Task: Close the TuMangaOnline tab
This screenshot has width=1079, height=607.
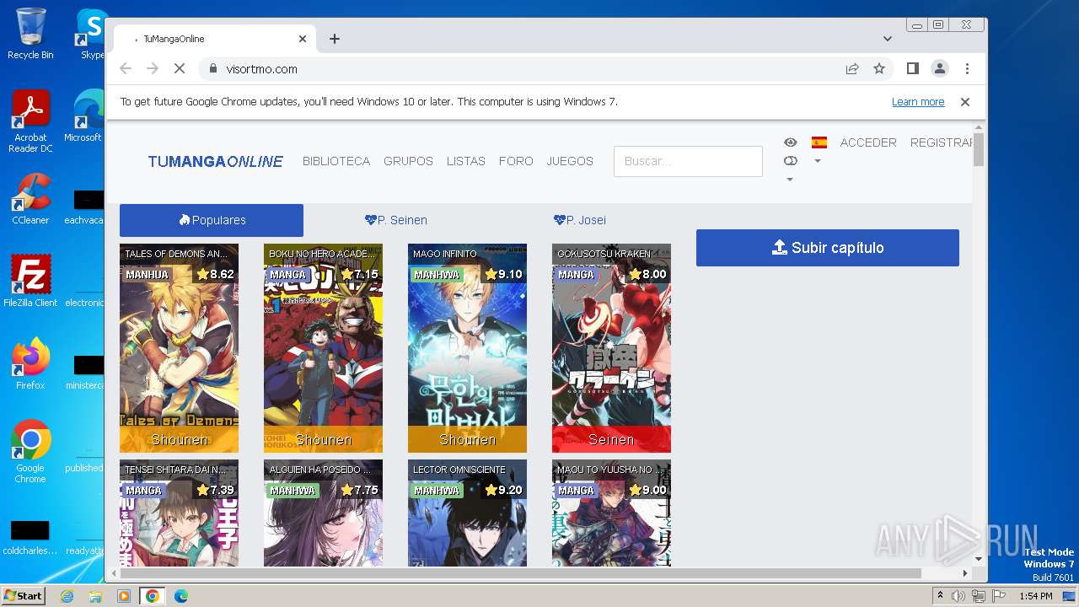Action: [x=303, y=39]
